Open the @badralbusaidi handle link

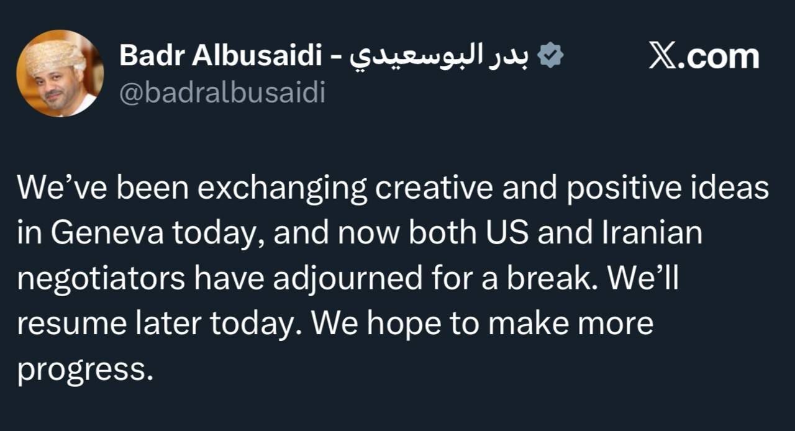(222, 93)
